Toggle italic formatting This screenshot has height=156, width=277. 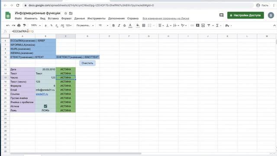(x=119, y=26)
